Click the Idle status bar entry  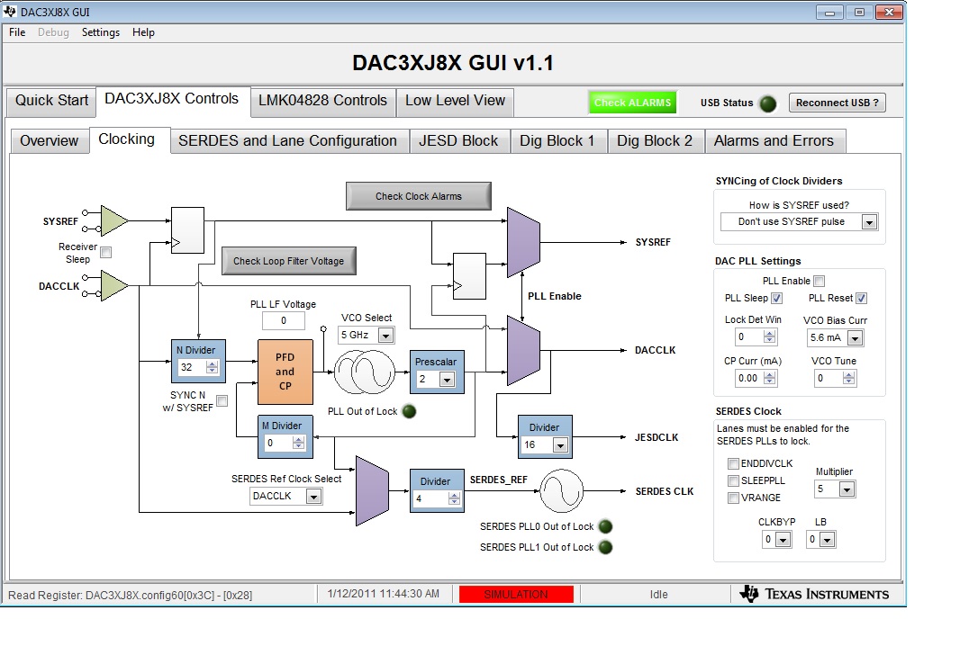click(x=659, y=594)
